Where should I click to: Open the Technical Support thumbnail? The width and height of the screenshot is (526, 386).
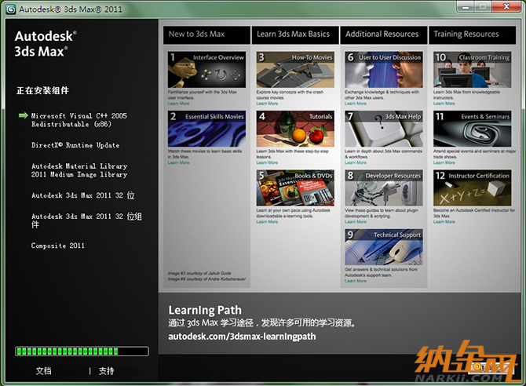(384, 247)
